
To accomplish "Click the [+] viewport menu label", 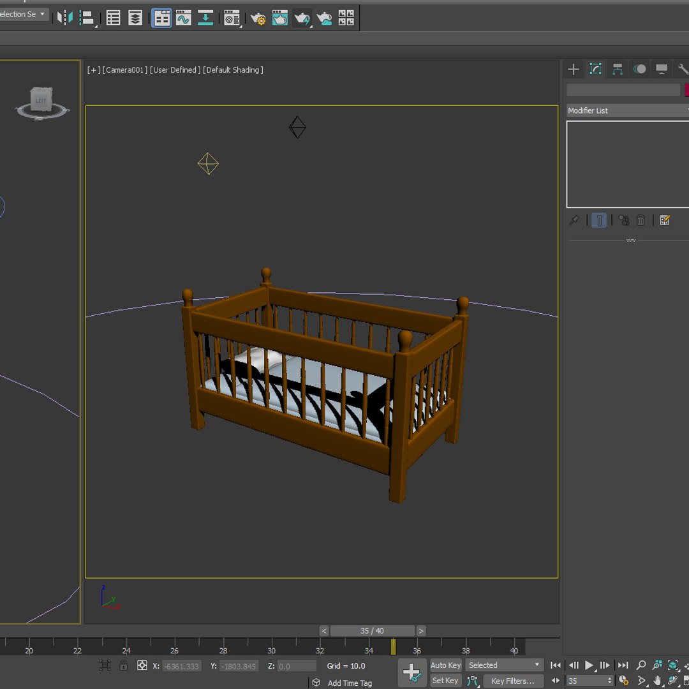I will 94,70.
